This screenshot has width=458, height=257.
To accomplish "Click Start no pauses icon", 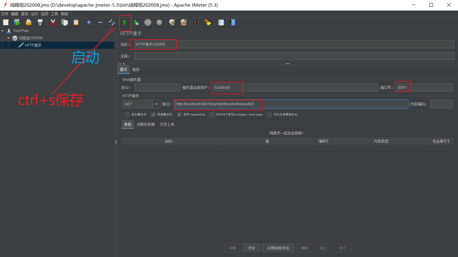I will click(136, 22).
